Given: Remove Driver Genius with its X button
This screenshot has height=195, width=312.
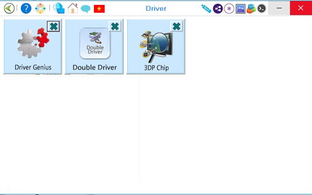Looking at the screenshot, I should (53, 26).
